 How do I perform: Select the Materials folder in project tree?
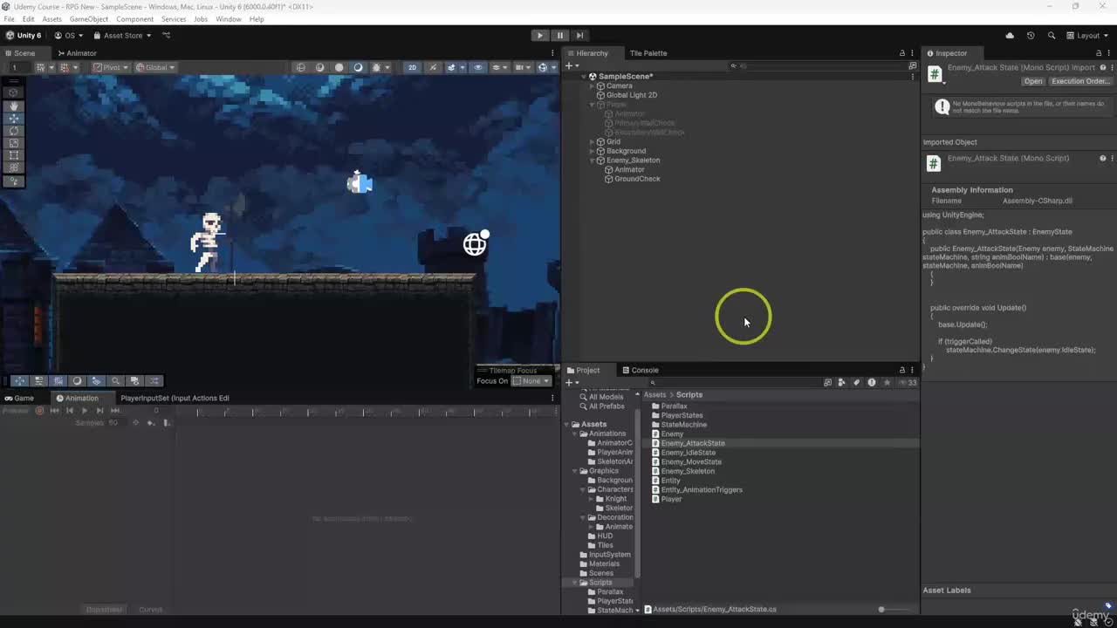point(604,563)
